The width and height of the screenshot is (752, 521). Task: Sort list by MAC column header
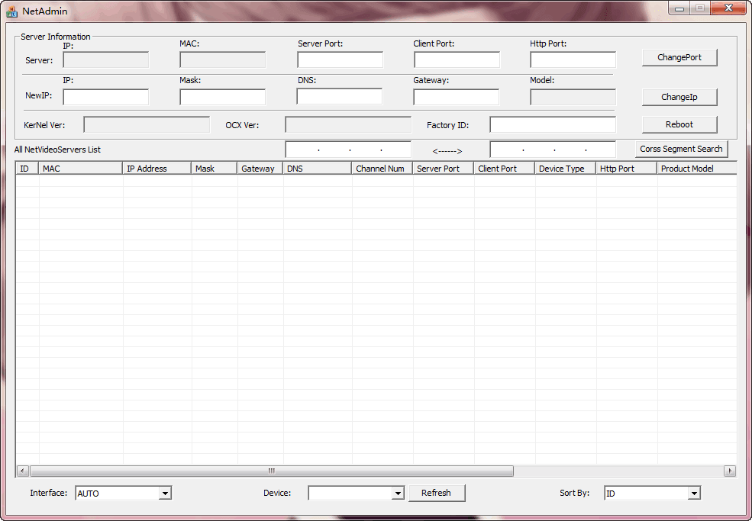pyautogui.click(x=80, y=169)
